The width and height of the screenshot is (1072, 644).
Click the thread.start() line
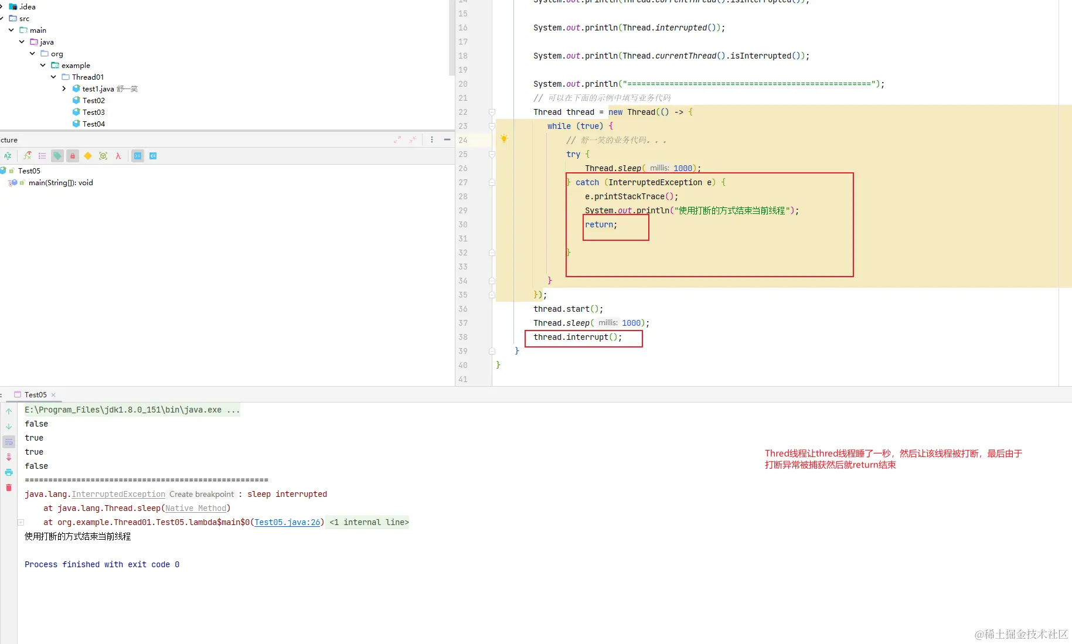568,309
